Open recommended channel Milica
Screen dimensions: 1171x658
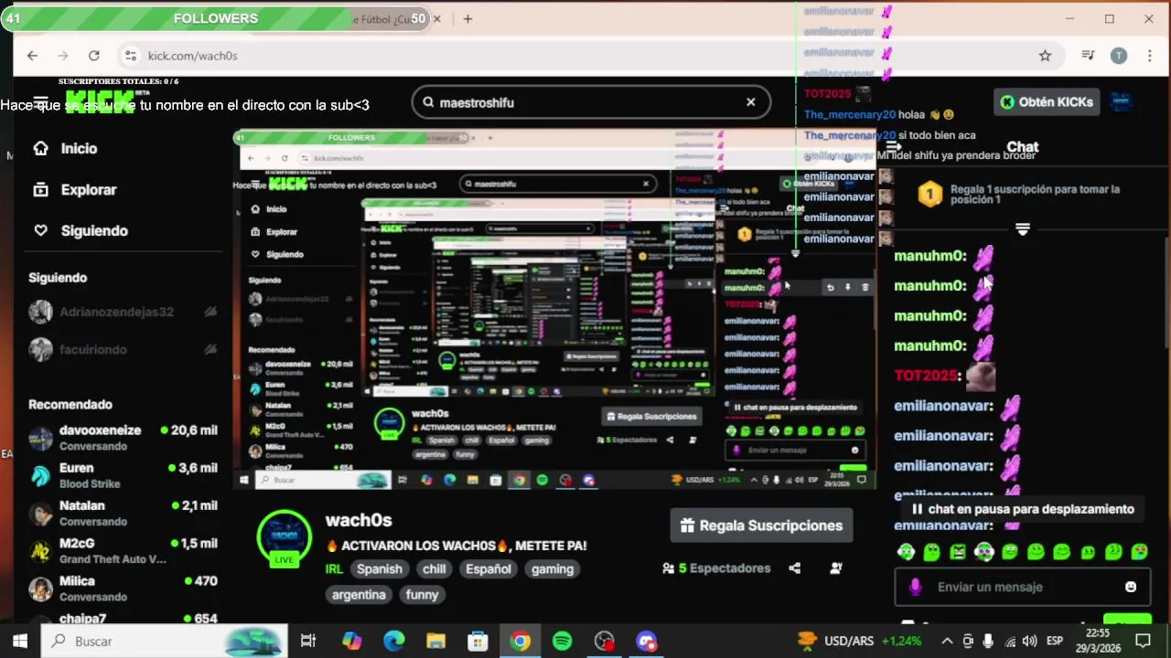coord(123,589)
